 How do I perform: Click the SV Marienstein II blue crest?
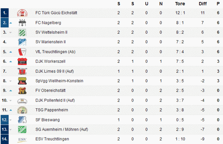22,42
